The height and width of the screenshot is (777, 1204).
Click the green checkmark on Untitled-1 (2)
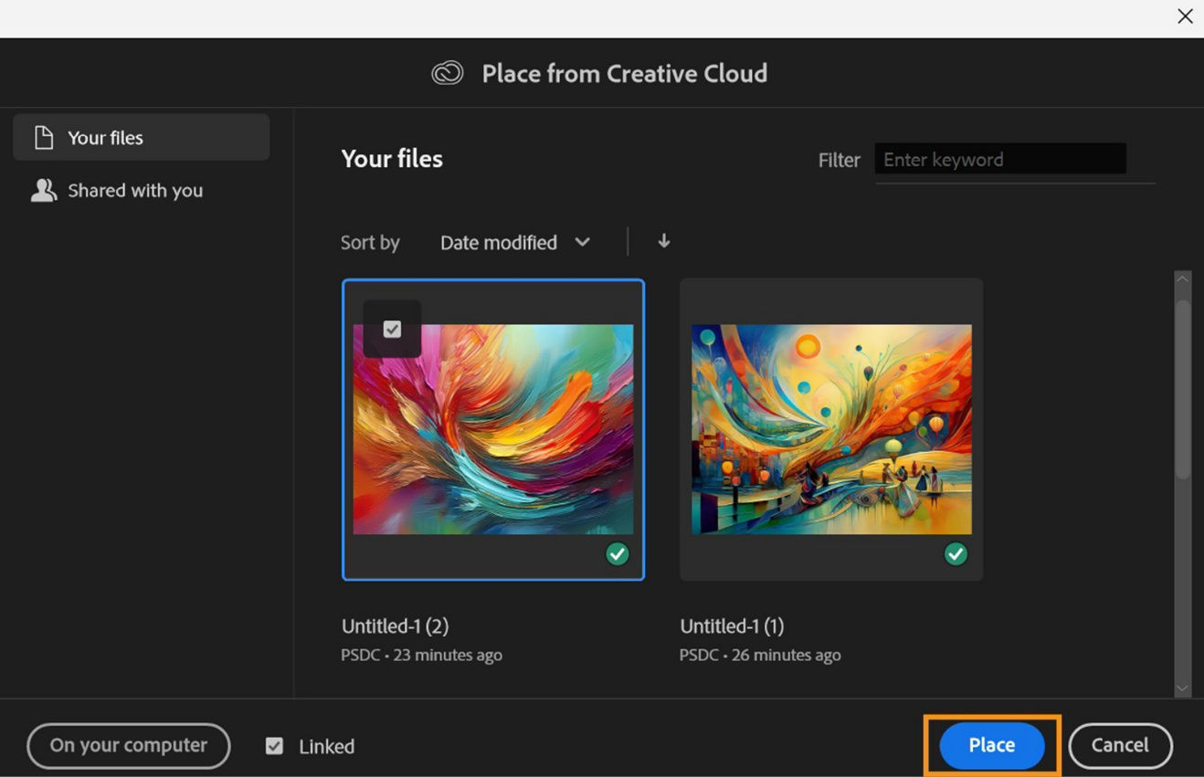[618, 553]
